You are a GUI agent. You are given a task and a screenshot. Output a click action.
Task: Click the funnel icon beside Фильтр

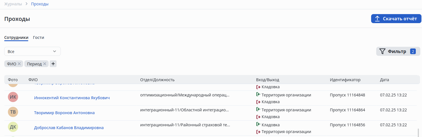click(382, 51)
